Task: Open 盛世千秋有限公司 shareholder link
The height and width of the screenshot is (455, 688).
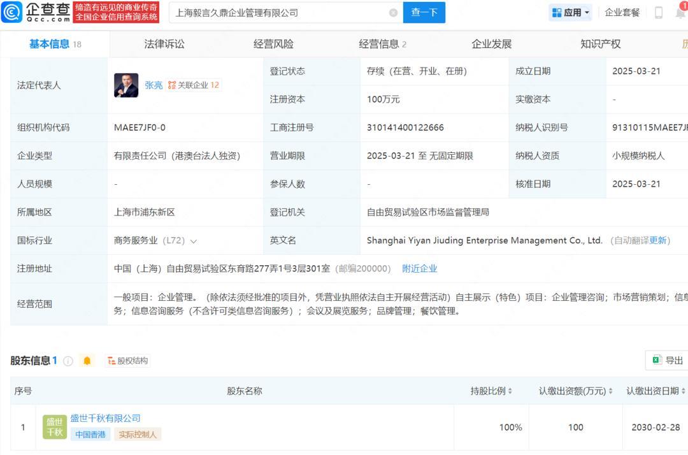Action: point(105,418)
